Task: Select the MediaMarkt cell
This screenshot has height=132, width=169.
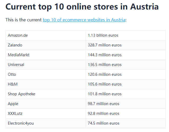Action: coord(46,55)
